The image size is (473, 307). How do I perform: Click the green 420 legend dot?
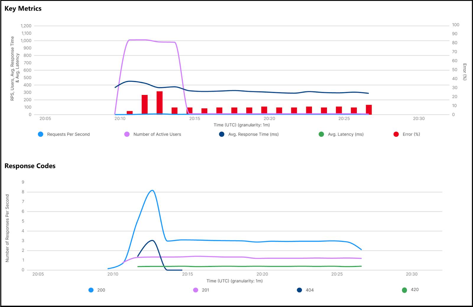pyautogui.click(x=404, y=290)
